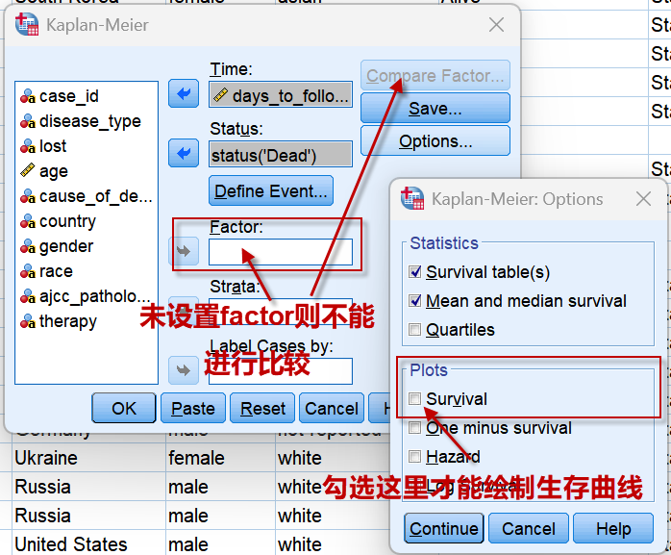Click the blue arrow beside Status field

point(182,153)
